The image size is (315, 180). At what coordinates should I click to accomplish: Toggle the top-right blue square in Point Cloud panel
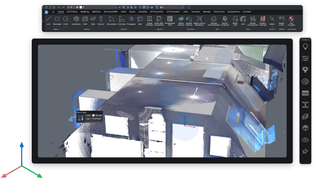click(82, 117)
